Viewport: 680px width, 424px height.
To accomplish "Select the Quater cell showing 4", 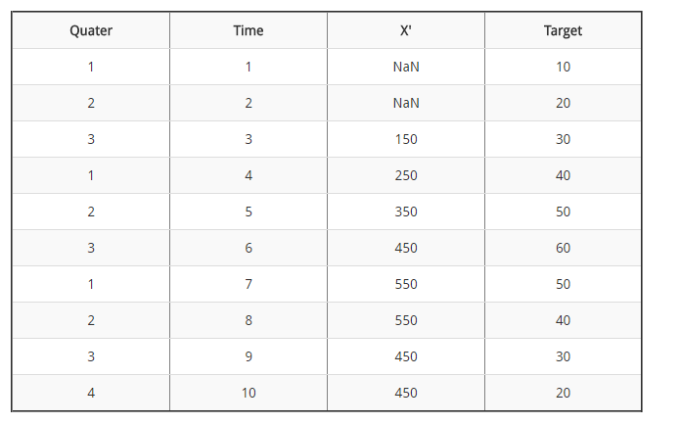I will pos(91,393).
